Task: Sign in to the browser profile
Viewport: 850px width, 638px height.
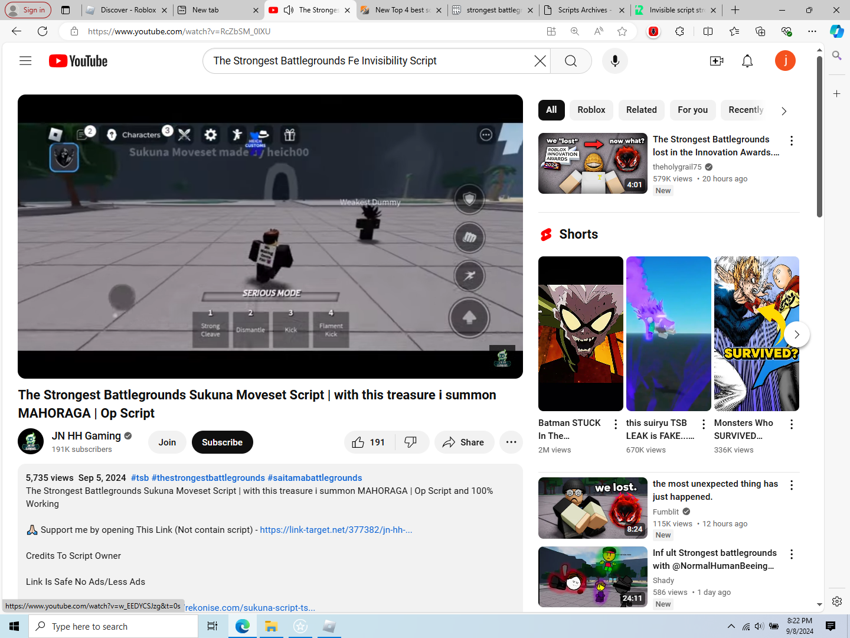Action: tap(27, 10)
